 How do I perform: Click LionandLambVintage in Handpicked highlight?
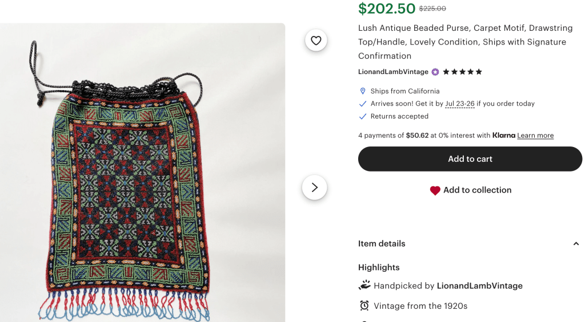[479, 286]
